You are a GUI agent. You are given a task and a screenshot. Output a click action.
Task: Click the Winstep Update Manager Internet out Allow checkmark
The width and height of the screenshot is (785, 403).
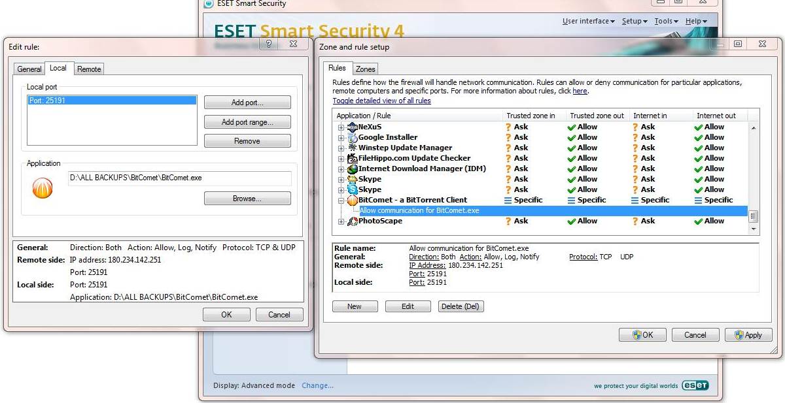coord(698,148)
